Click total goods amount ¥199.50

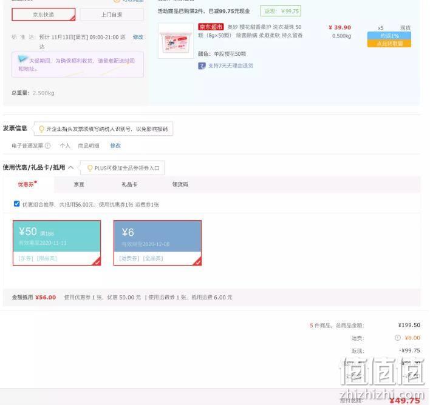point(409,325)
